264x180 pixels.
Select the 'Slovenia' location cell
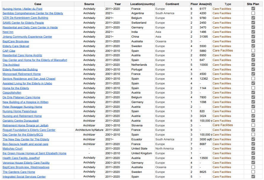[143, 125]
